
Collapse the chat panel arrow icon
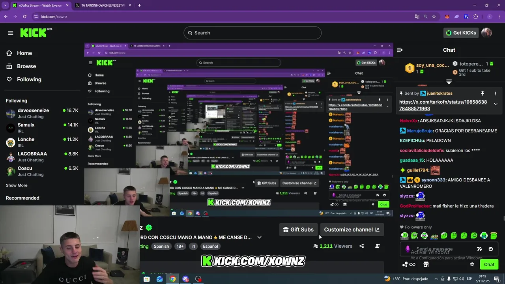pos(400,50)
